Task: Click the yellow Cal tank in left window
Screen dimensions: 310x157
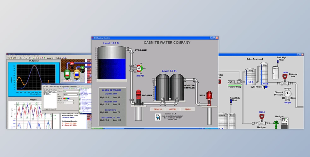Action: pos(77,74)
